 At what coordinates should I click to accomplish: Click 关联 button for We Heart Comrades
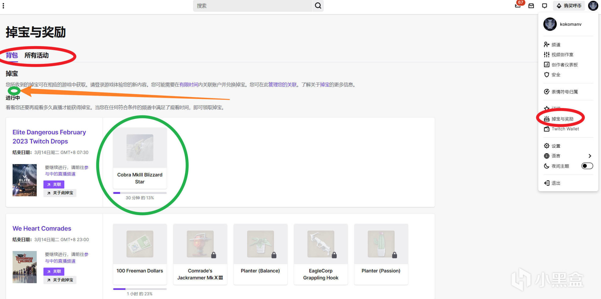point(54,271)
